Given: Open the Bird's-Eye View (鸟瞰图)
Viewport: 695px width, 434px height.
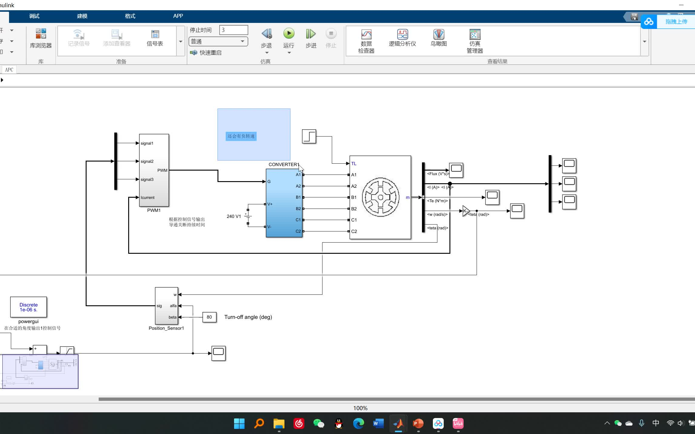Looking at the screenshot, I should 439,38.
